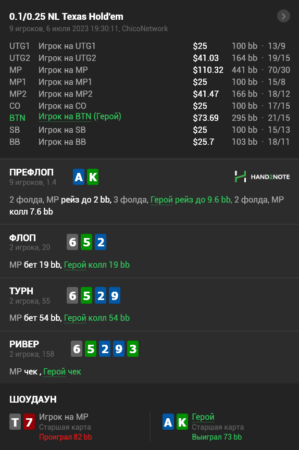
Task: Click the hand title 0.1/0.25 NL Texas Hold'em
Action: coord(66,17)
